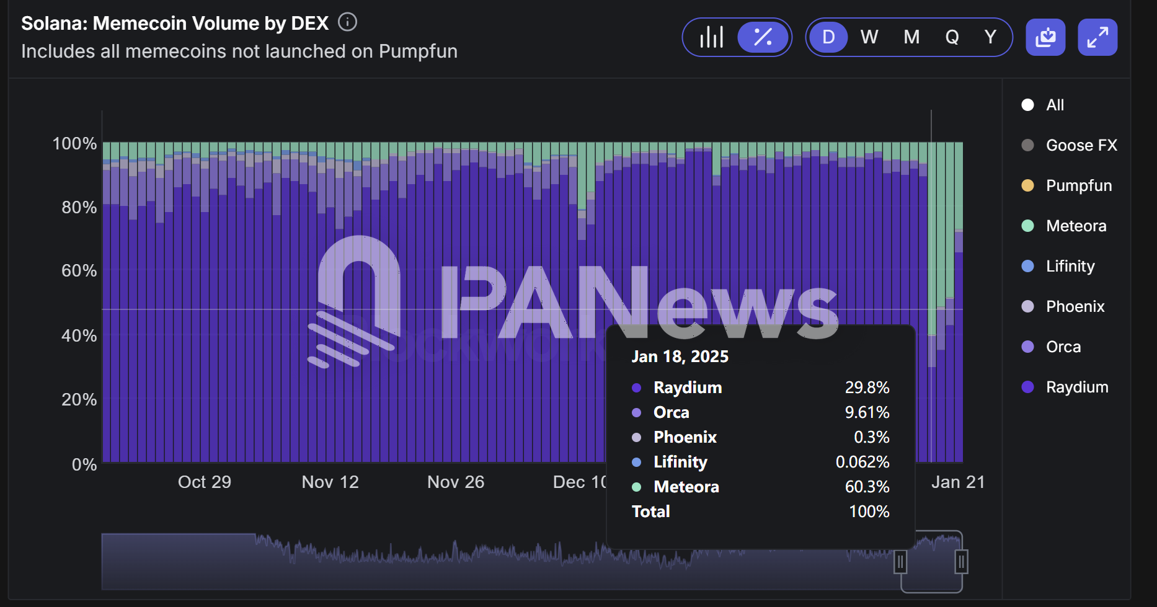Switch to absolute bar chart view
The height and width of the screenshot is (607, 1157).
click(711, 37)
